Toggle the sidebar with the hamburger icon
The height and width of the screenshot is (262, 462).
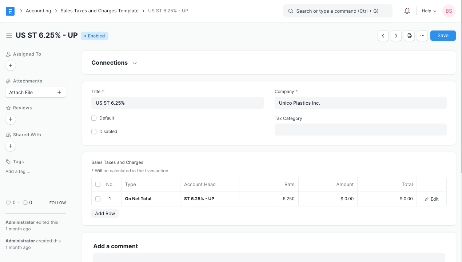click(9, 36)
